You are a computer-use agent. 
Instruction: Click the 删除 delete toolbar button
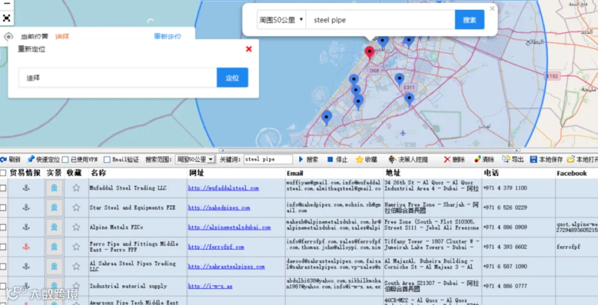[x=454, y=159]
